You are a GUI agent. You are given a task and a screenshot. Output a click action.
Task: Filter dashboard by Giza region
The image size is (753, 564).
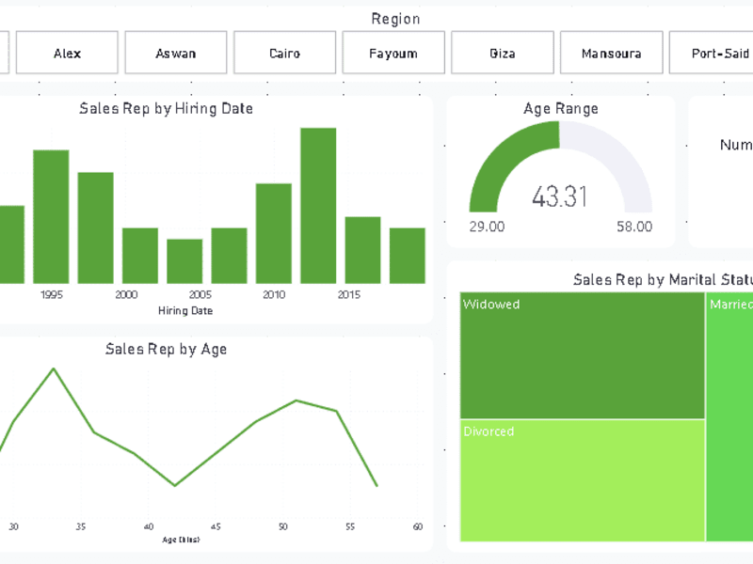(503, 53)
